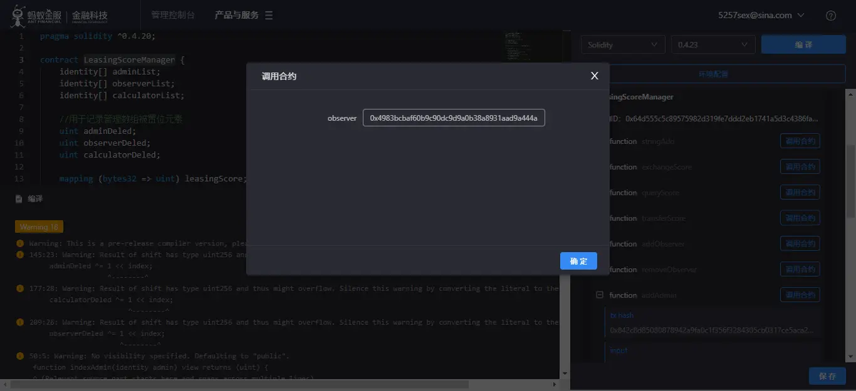Image resolution: width=856 pixels, height=391 pixels.
Task: Click 调用合约 for addAdmin function
Action: (800, 295)
